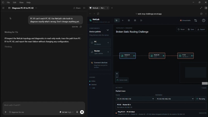Open options next to Diagnose PC-01 to PC-02
Screen dimensions: 208x117
[36, 8]
